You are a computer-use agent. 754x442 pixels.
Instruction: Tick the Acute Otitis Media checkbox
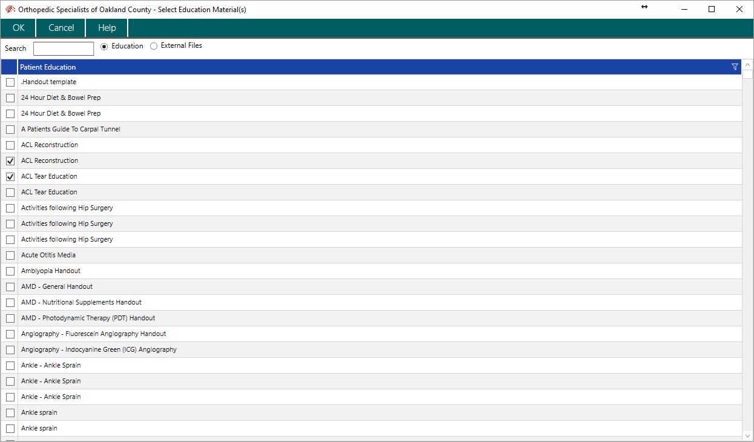[10, 256]
